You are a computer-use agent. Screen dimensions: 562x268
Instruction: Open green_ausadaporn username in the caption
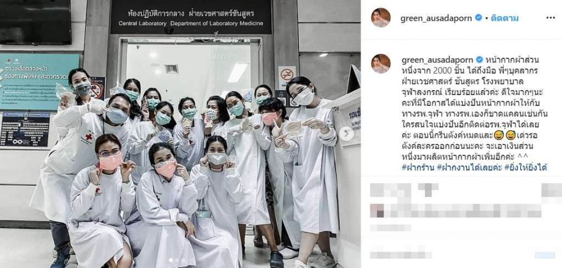[x=437, y=60]
